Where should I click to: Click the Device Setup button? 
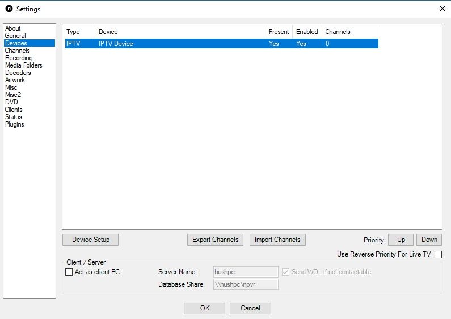point(90,240)
